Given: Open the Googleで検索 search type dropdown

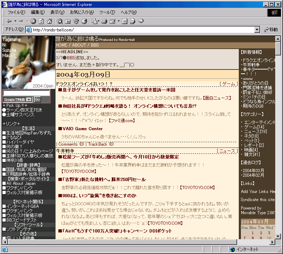Looking at the screenshot, I should pyautogui.click(x=29, y=99).
